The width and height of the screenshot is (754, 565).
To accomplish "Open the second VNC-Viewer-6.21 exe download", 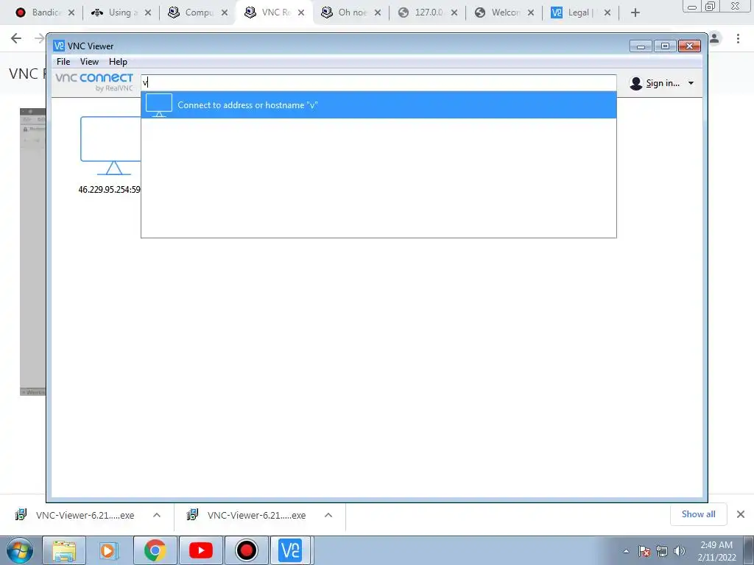I will 247,515.
